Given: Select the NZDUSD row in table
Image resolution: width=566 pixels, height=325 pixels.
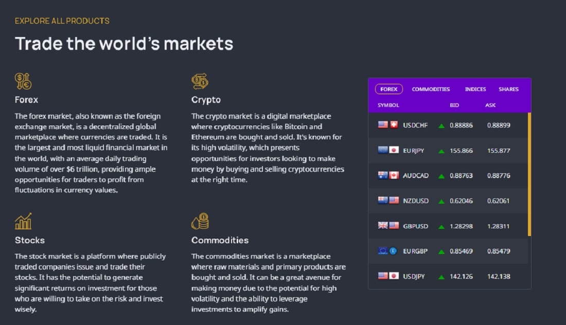Looking at the screenshot, I should click(448, 201).
